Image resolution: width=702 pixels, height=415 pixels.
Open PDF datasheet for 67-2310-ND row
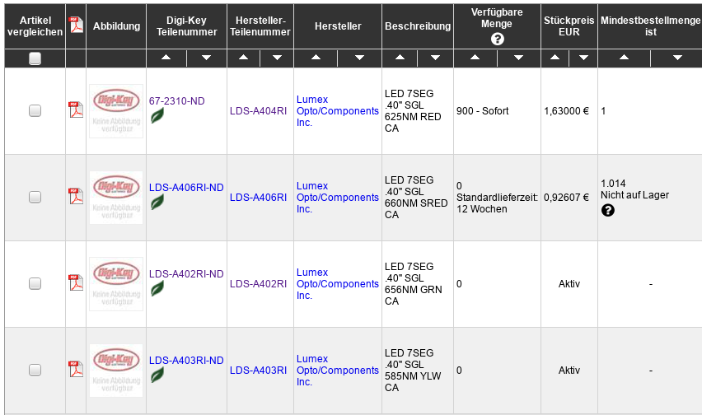coord(76,110)
